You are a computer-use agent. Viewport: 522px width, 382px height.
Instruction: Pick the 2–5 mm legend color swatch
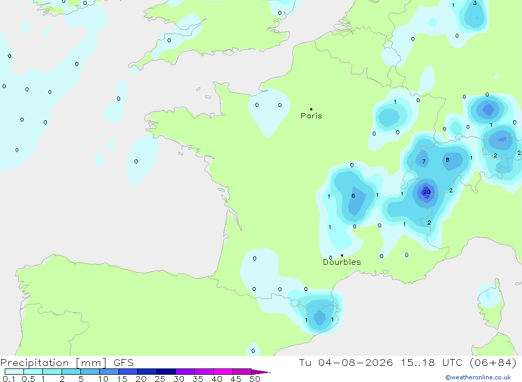click(x=71, y=372)
